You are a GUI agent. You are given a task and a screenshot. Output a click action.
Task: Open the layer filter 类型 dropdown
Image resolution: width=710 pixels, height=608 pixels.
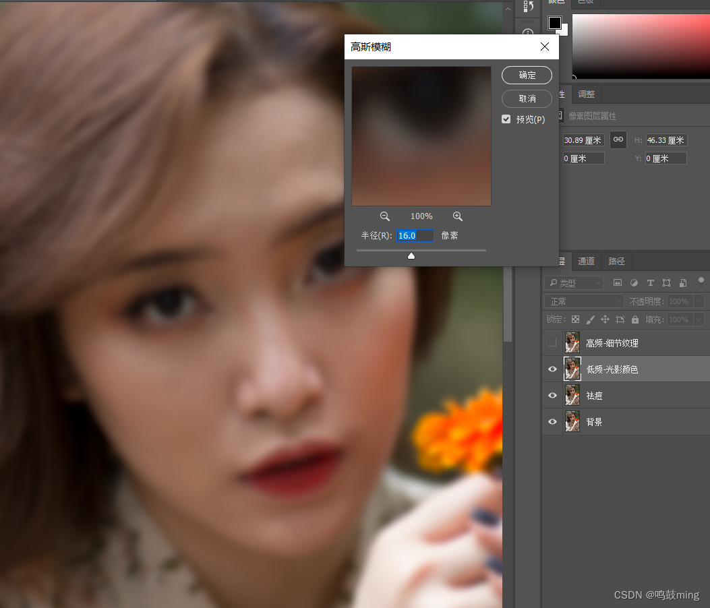point(574,282)
